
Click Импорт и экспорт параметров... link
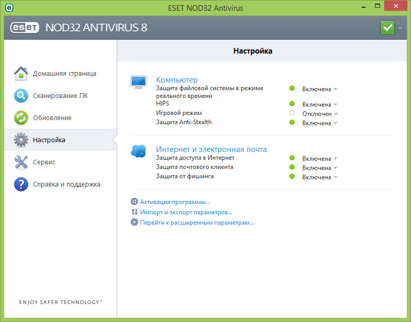click(186, 212)
